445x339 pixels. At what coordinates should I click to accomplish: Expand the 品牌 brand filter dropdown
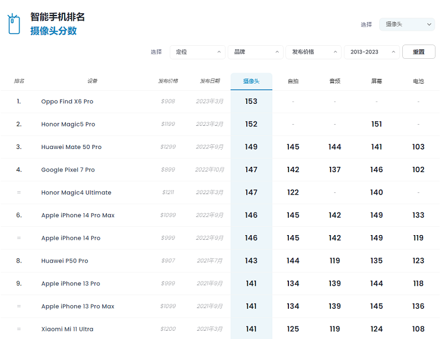255,52
